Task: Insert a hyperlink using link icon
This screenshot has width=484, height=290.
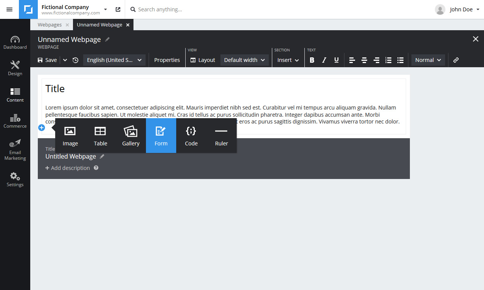Action: click(456, 60)
